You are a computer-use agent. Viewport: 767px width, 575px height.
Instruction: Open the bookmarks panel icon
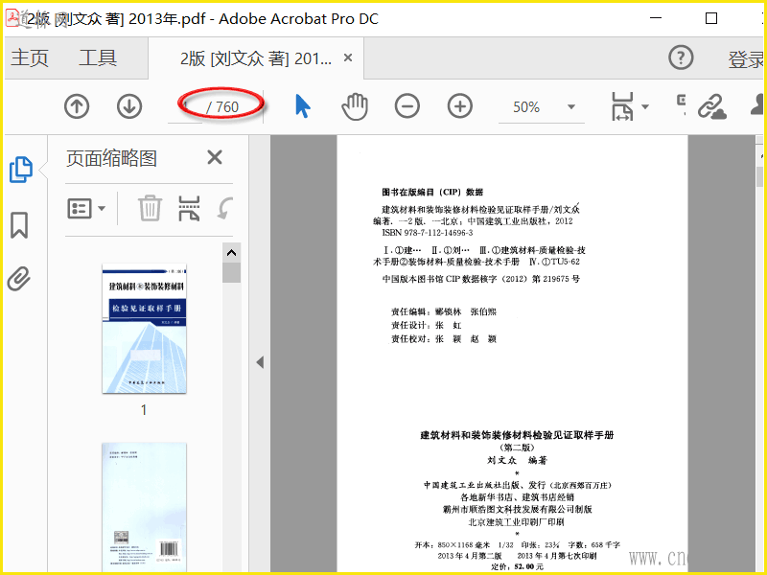[x=19, y=225]
